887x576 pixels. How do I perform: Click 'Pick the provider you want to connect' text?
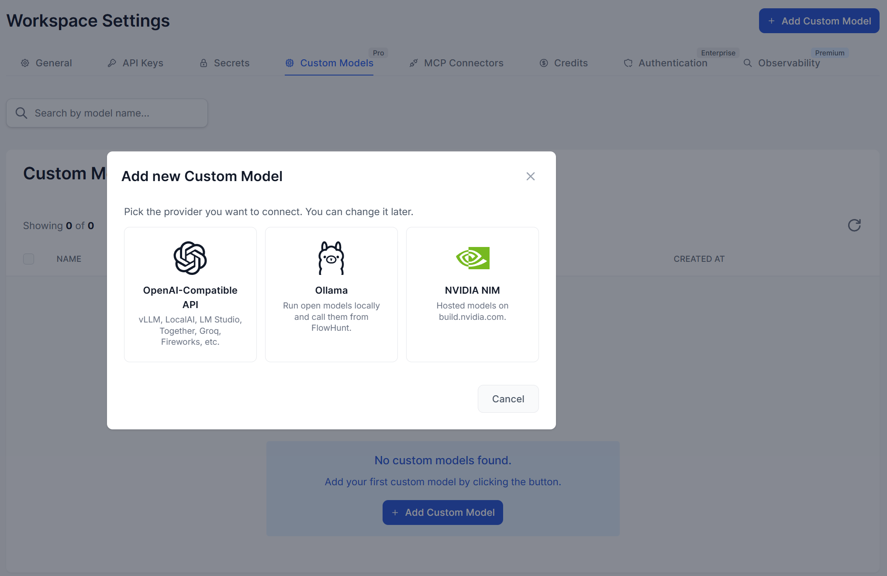pyautogui.click(x=269, y=212)
